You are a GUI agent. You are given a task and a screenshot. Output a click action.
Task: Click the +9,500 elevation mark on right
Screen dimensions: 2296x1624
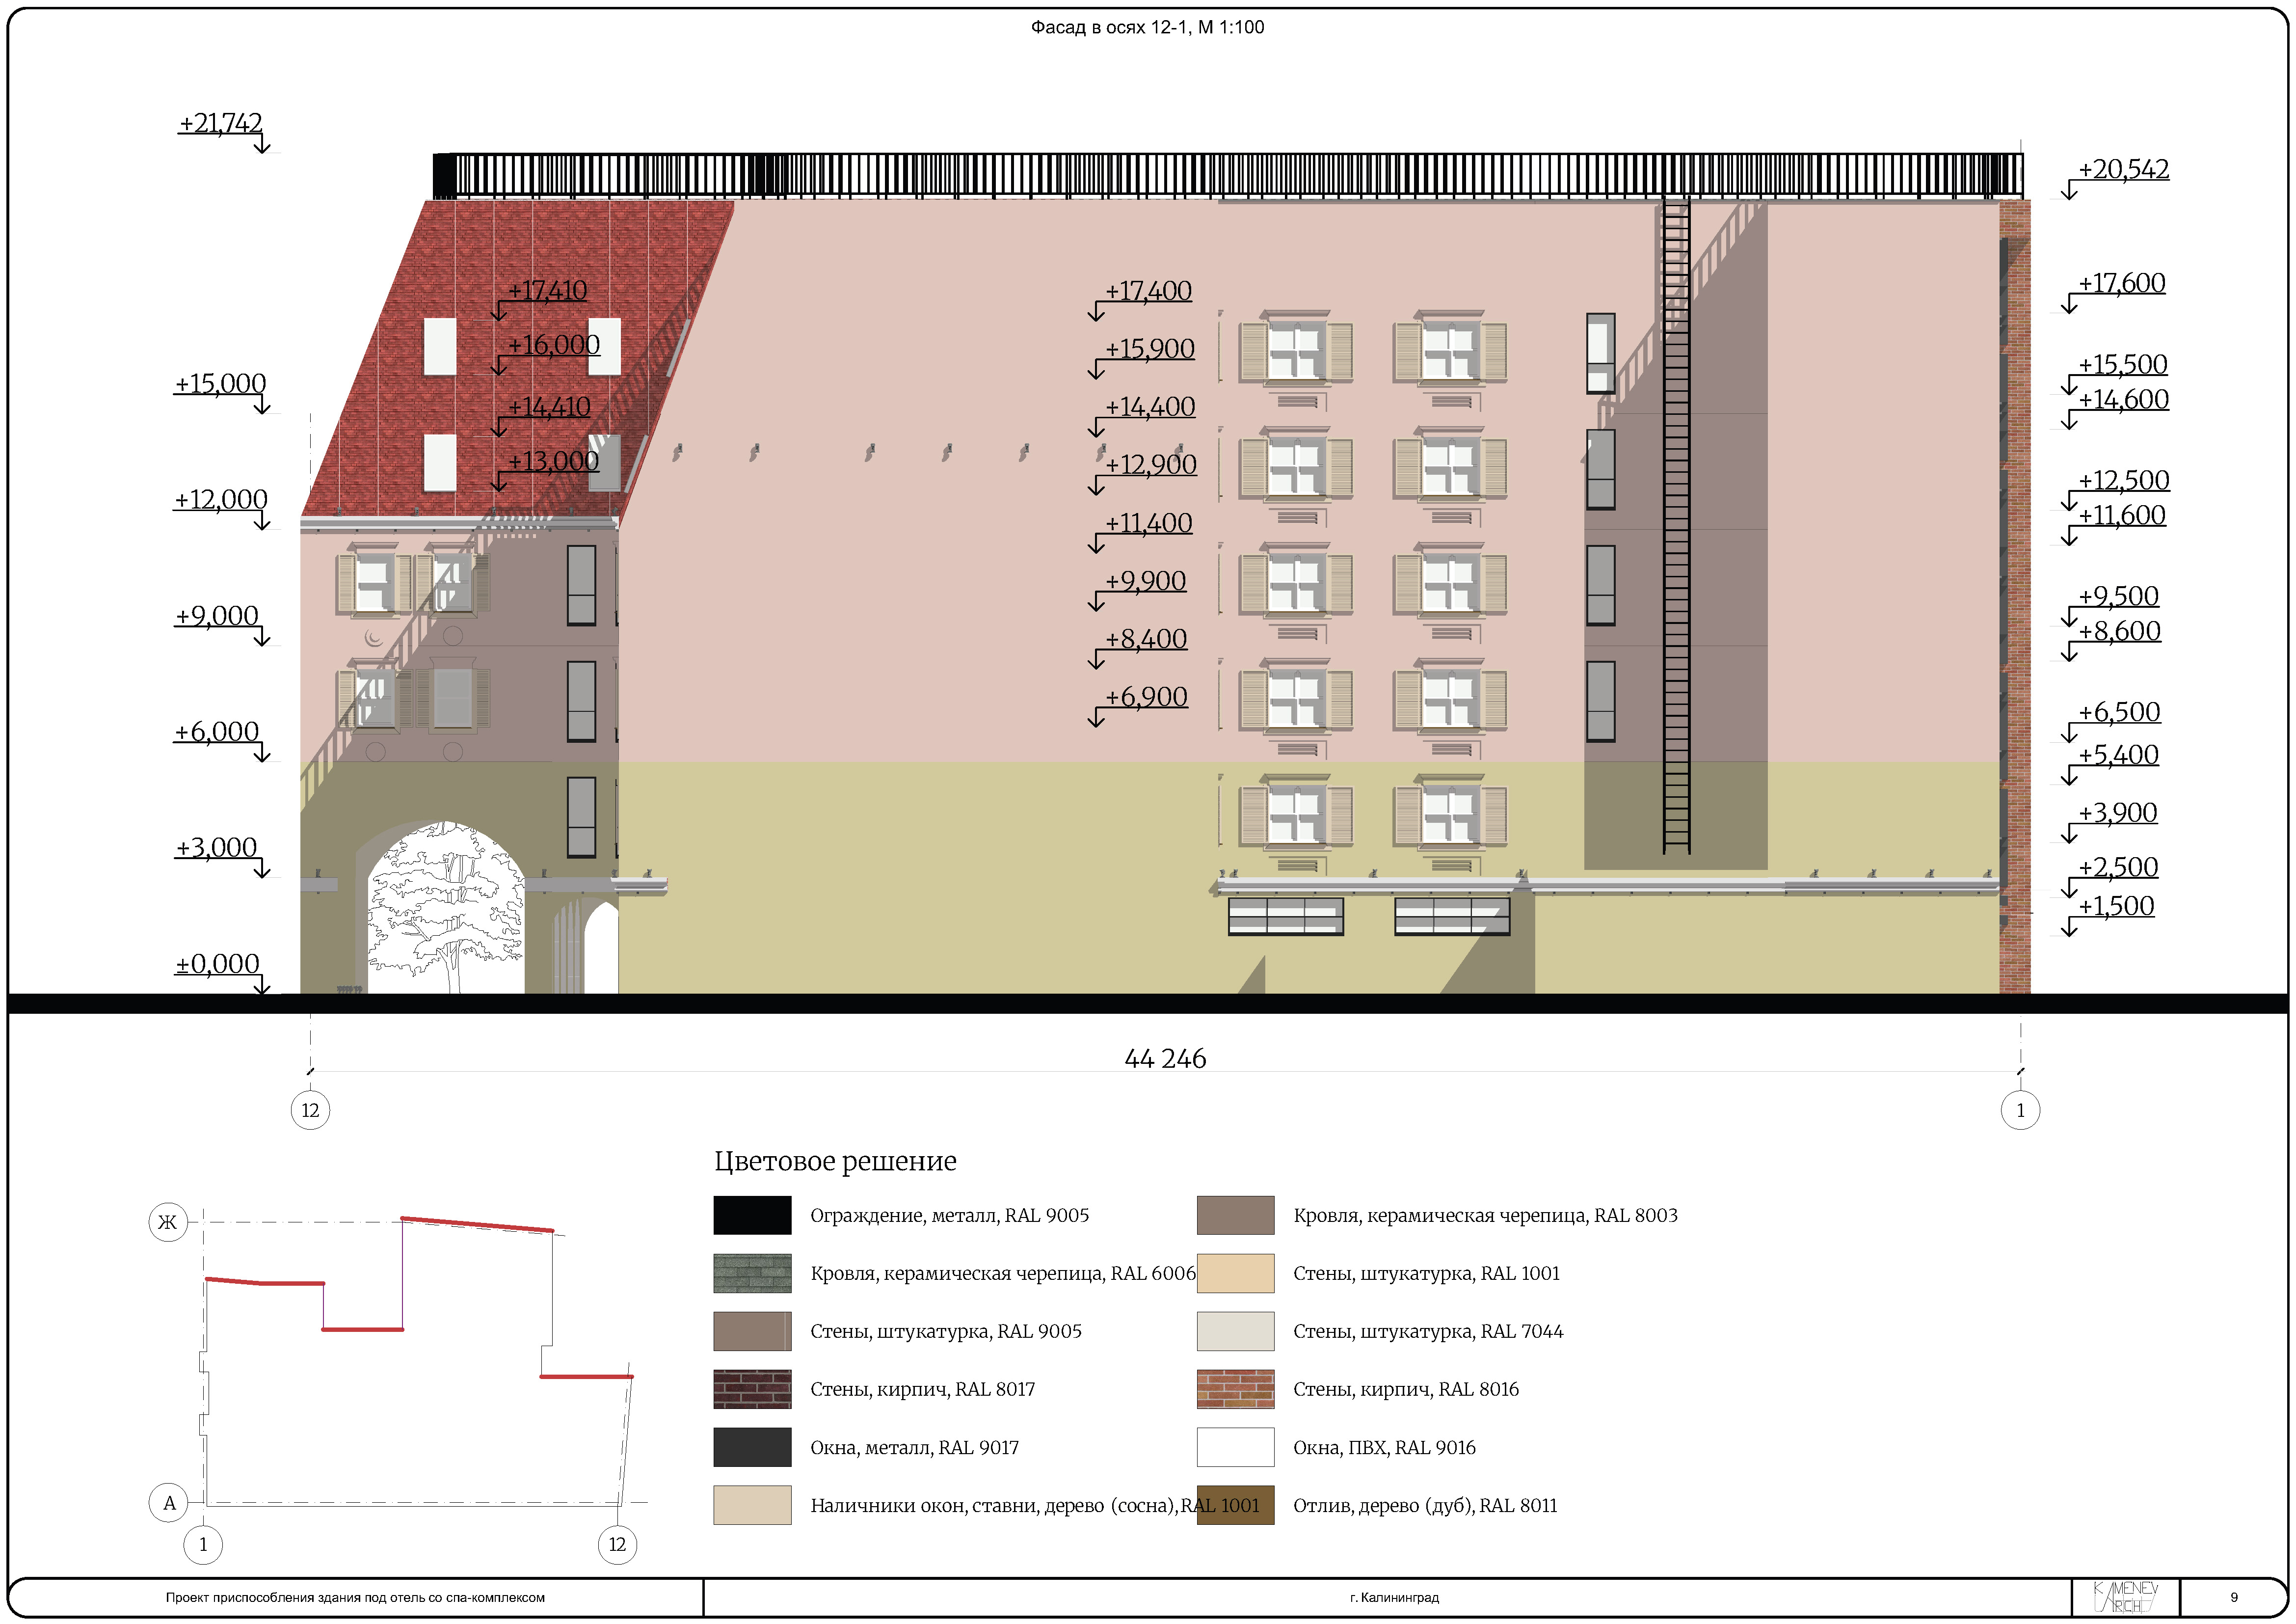coord(2118,596)
